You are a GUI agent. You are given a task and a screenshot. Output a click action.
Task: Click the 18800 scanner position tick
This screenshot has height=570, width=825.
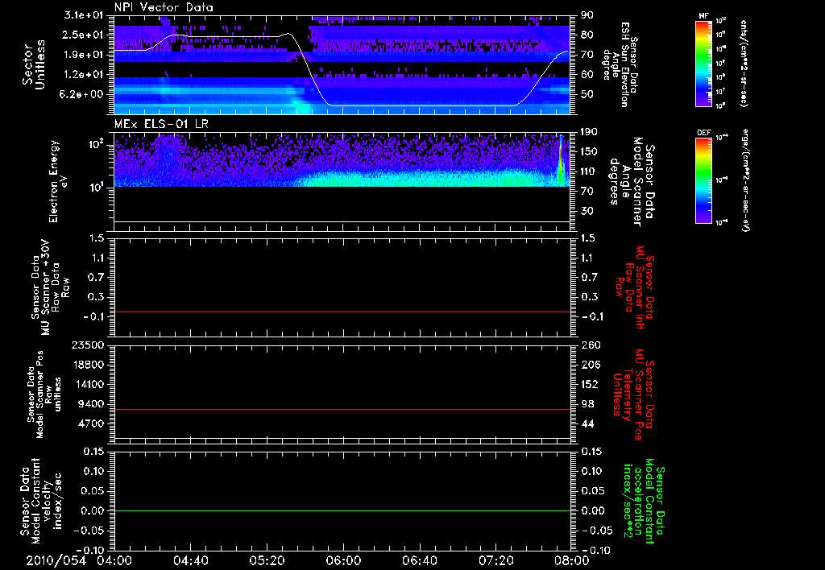[x=89, y=365]
